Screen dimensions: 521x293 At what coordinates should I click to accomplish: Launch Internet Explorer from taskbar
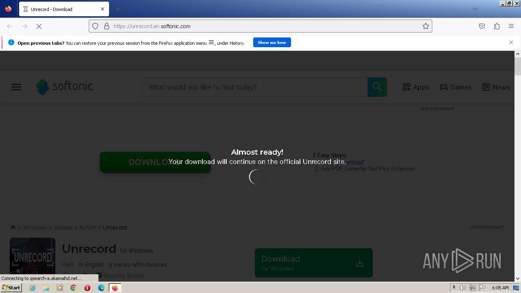(x=33, y=288)
